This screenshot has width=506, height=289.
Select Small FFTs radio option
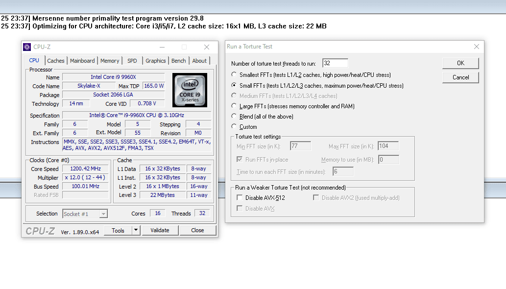(234, 85)
